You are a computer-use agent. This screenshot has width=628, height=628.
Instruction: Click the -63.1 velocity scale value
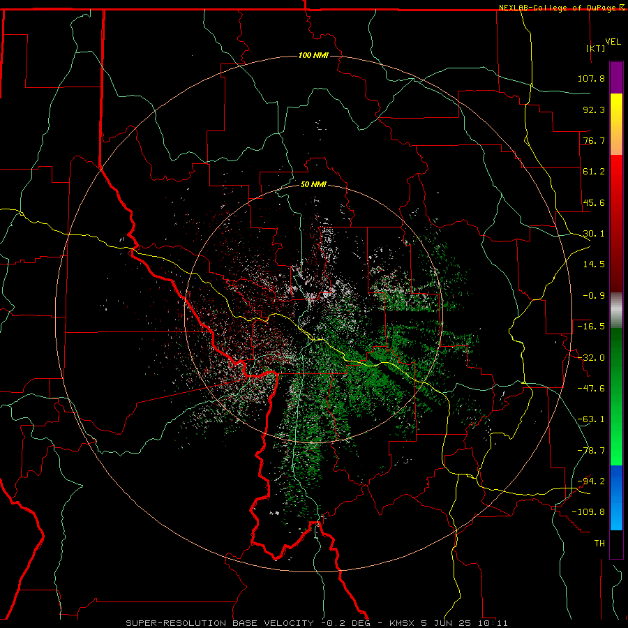pos(591,419)
